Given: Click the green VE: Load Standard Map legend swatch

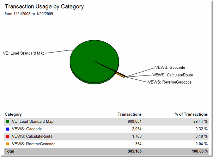Looking at the screenshot, I should (x=7, y=121).
